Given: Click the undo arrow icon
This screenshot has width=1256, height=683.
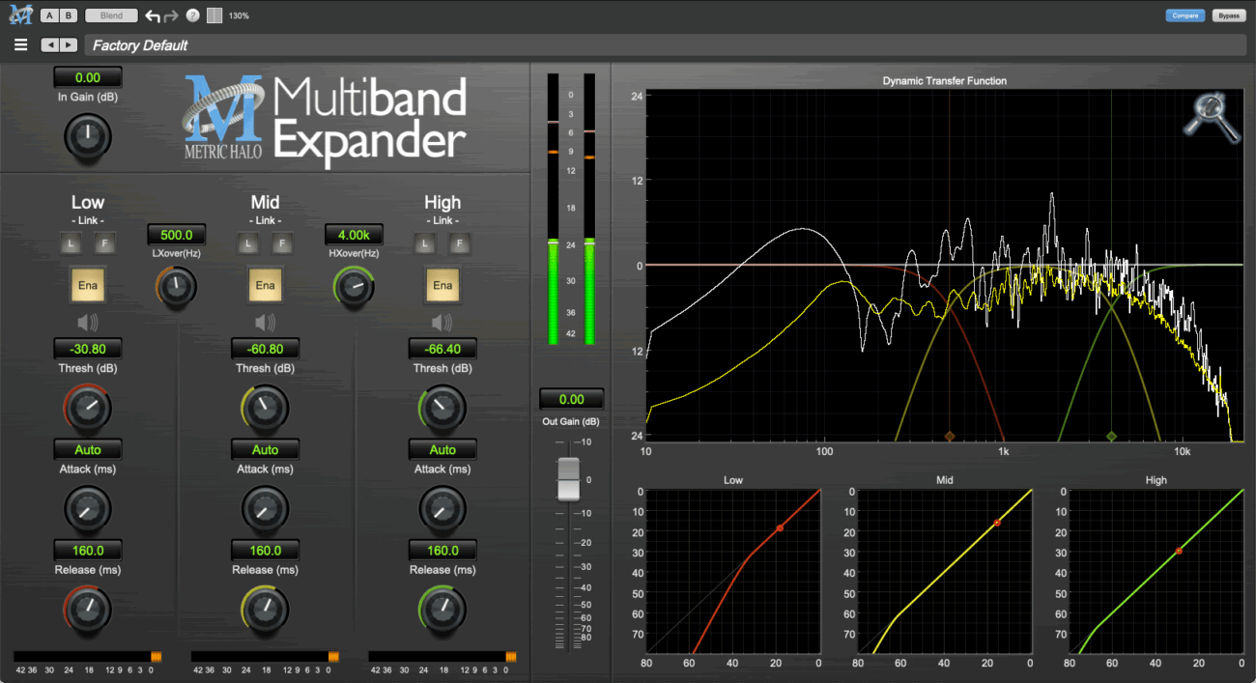Looking at the screenshot, I should pos(153,15).
